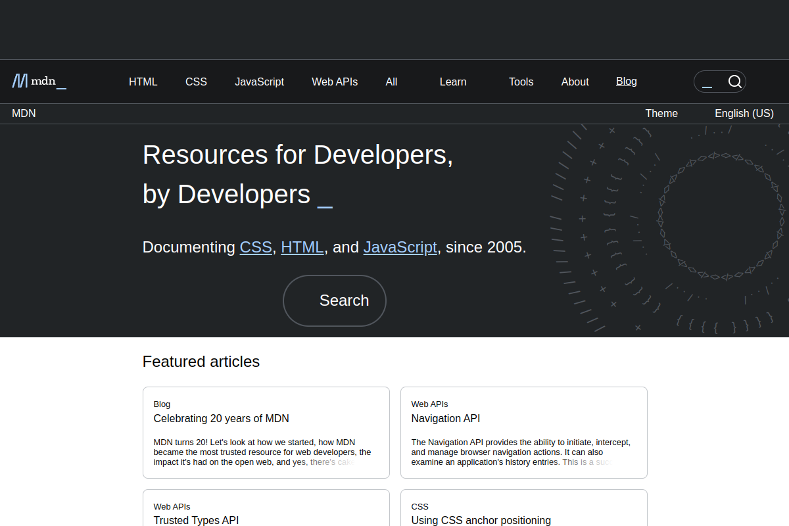Click the 'MDN turns 20!' summary text
The width and height of the screenshot is (789, 526).
coord(262,452)
